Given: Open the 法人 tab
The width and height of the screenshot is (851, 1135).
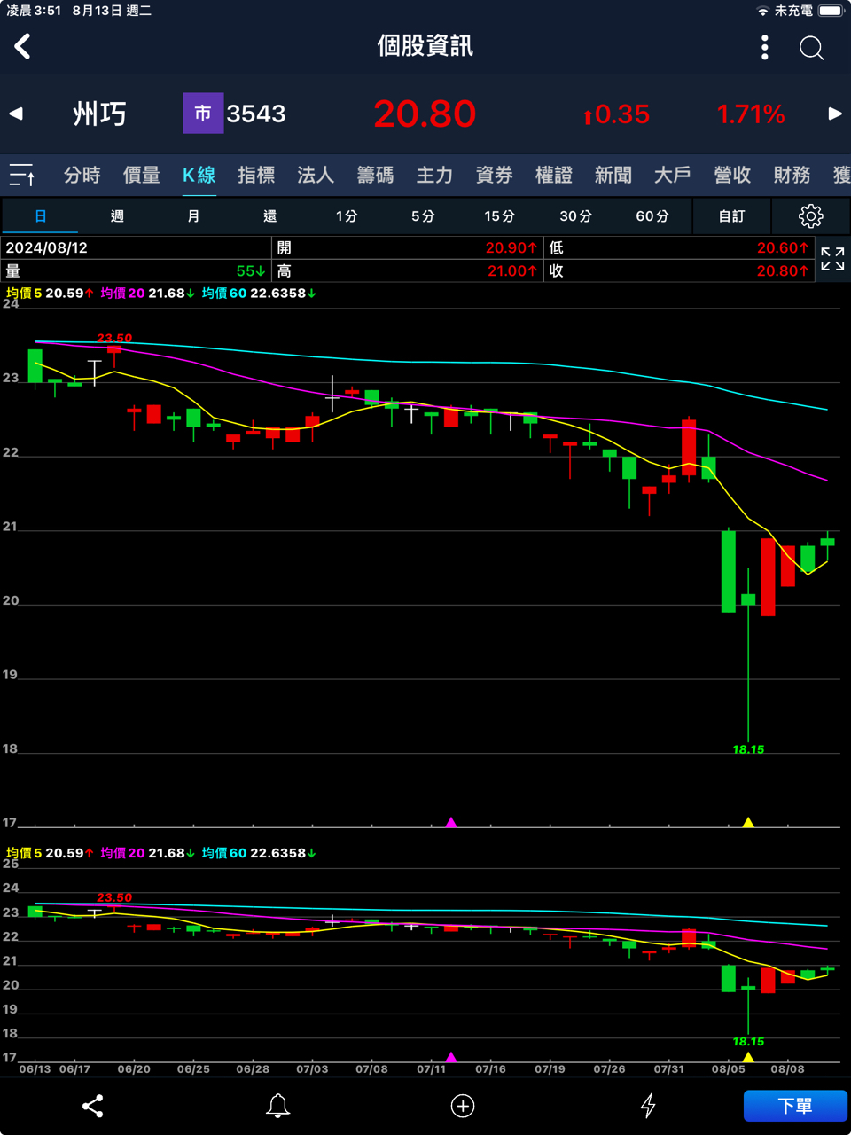Looking at the screenshot, I should pyautogui.click(x=316, y=175).
